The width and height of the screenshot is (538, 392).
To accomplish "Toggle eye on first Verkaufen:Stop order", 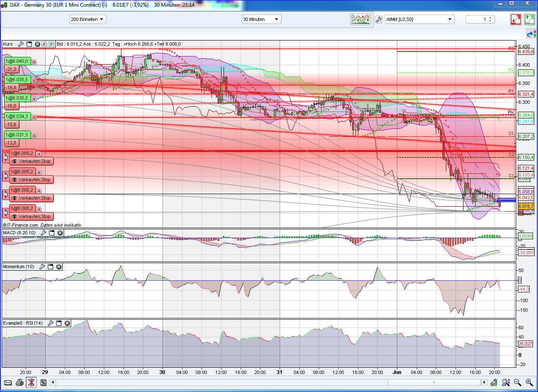I will pos(14,161).
